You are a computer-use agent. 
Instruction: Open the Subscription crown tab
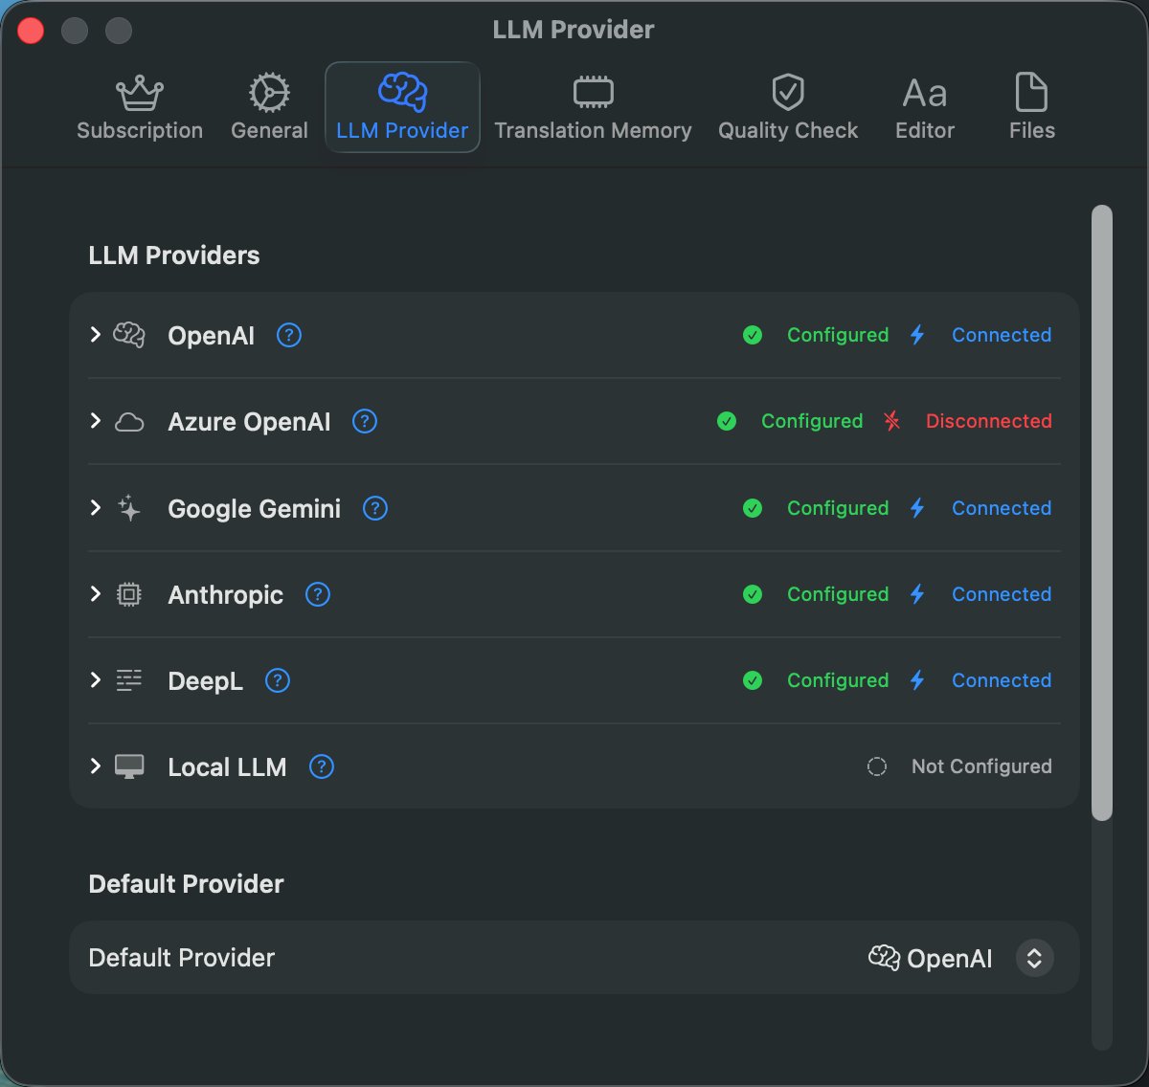click(x=140, y=107)
